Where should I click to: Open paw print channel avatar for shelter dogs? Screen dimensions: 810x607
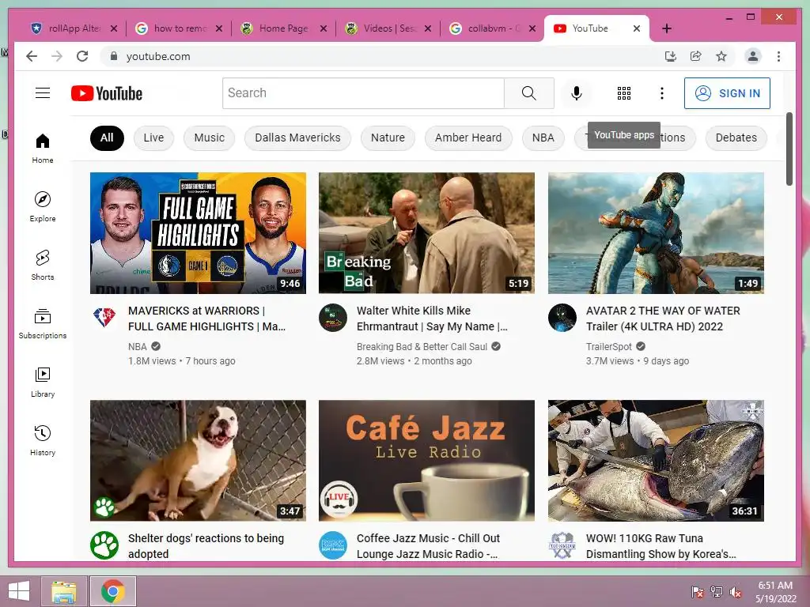pyautogui.click(x=104, y=545)
